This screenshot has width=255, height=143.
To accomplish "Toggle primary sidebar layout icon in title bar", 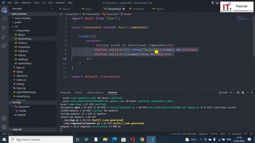I will coord(213,3).
